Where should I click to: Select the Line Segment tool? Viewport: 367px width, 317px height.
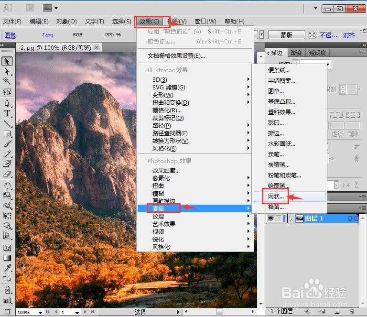click(7, 124)
